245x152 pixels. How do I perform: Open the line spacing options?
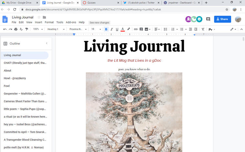tap(165, 29)
